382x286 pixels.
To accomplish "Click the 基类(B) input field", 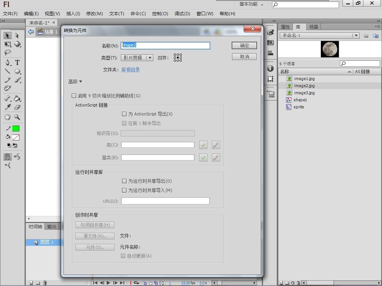I will coord(158,158).
